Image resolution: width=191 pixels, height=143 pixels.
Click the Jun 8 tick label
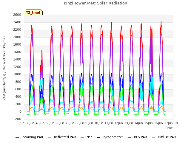[x=73, y=123]
